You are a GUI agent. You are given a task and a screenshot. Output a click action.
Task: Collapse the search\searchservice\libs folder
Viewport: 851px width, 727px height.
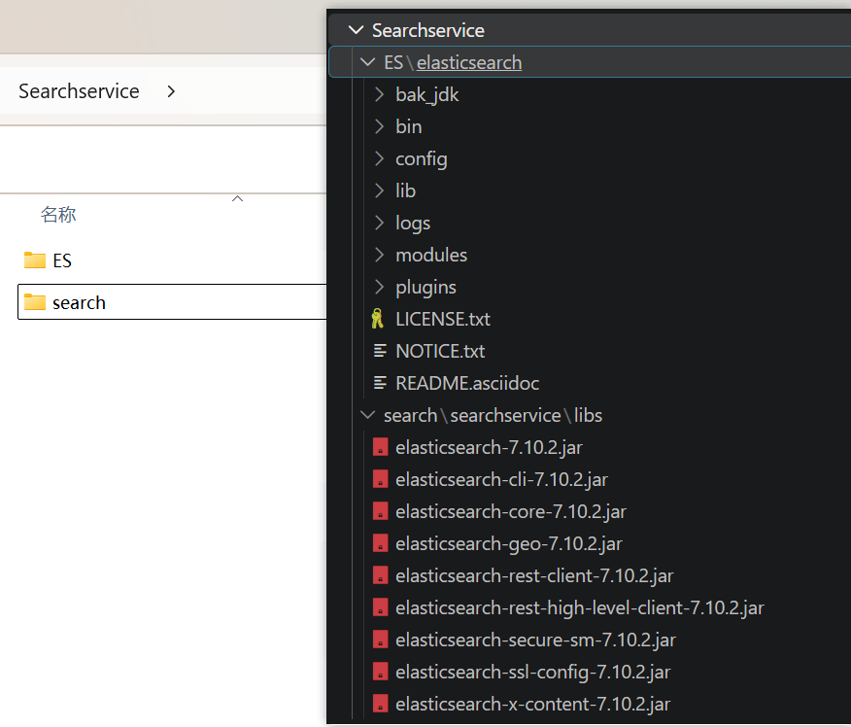[368, 415]
